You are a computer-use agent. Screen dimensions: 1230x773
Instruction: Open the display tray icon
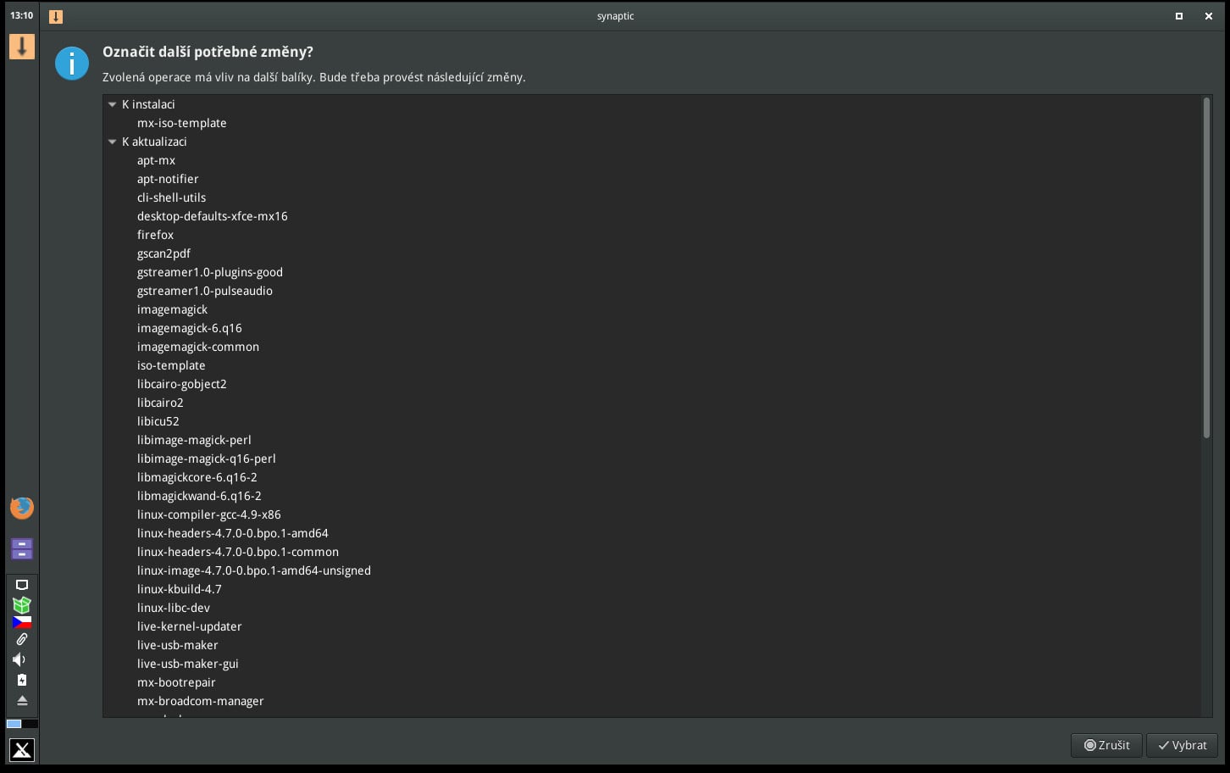coord(22,585)
